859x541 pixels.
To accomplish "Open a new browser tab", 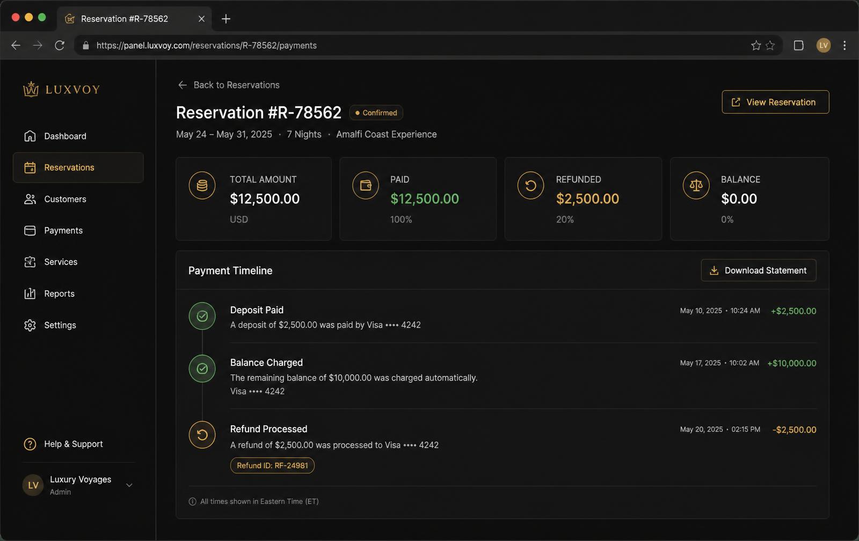I will [x=226, y=19].
